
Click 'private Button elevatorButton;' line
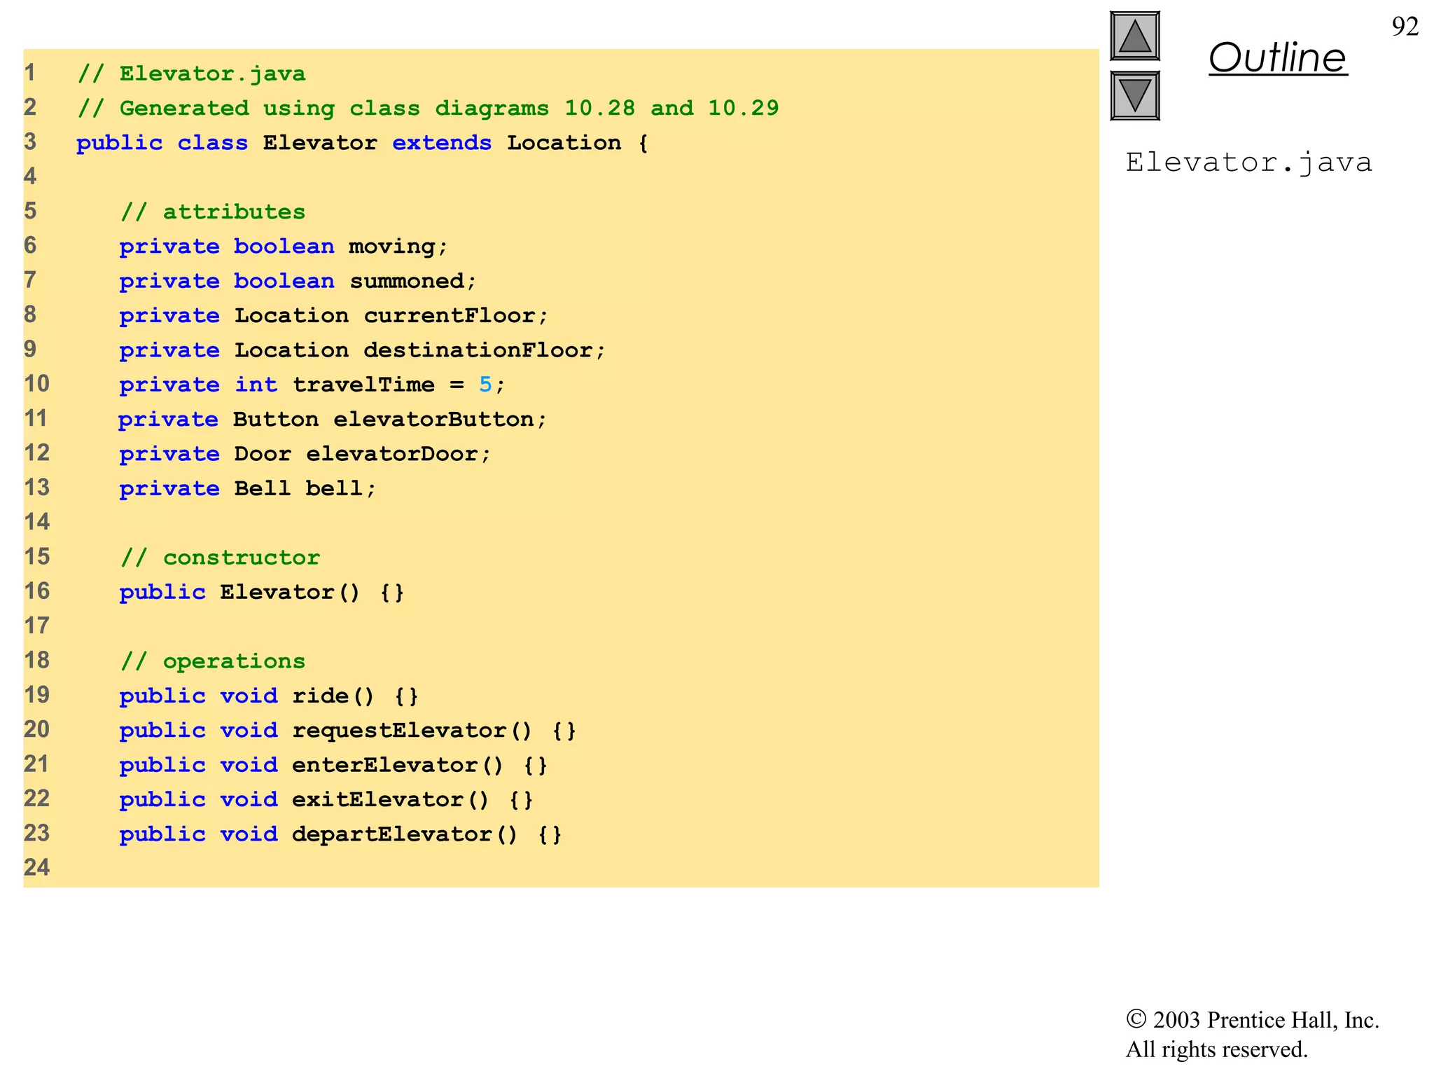pos(332,419)
